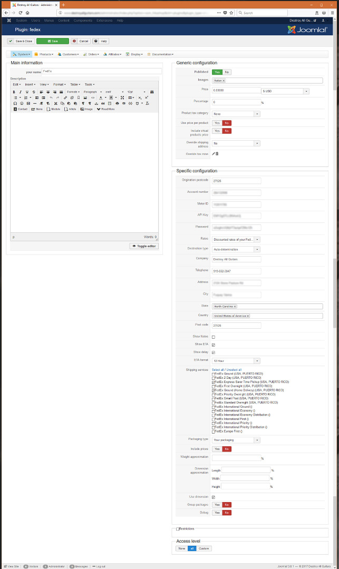The width and height of the screenshot is (339, 569).
Task: Click the Toggle editor button
Action: click(144, 246)
